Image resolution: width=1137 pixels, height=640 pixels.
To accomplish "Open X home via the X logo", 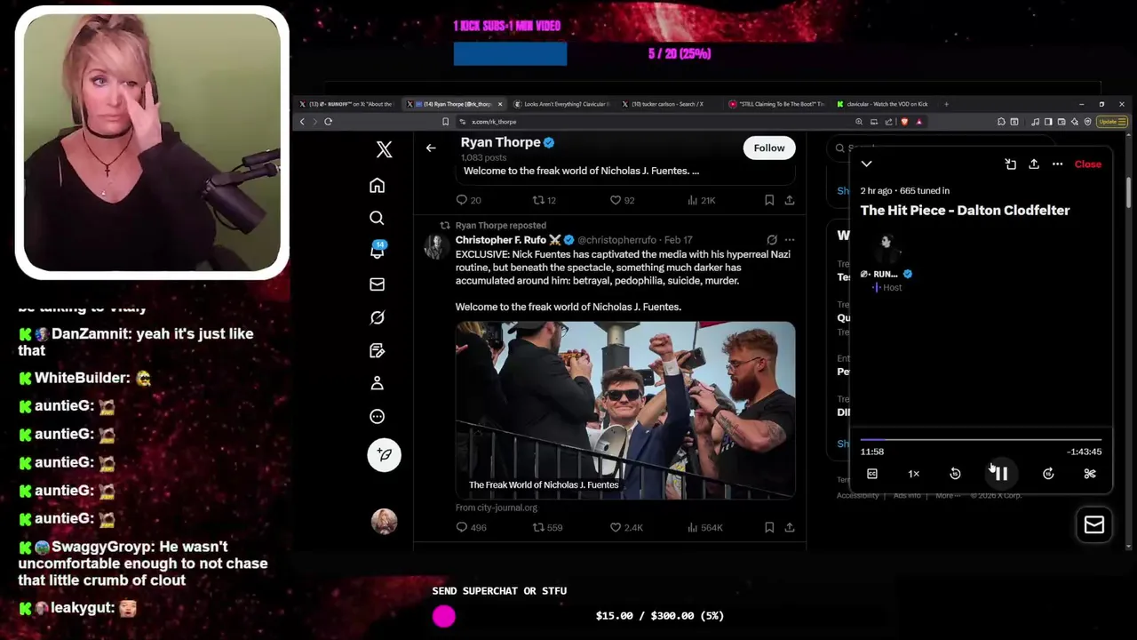I will (x=384, y=149).
